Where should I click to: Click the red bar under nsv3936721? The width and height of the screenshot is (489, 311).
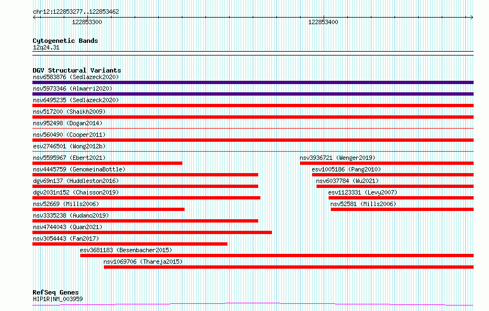click(x=387, y=163)
